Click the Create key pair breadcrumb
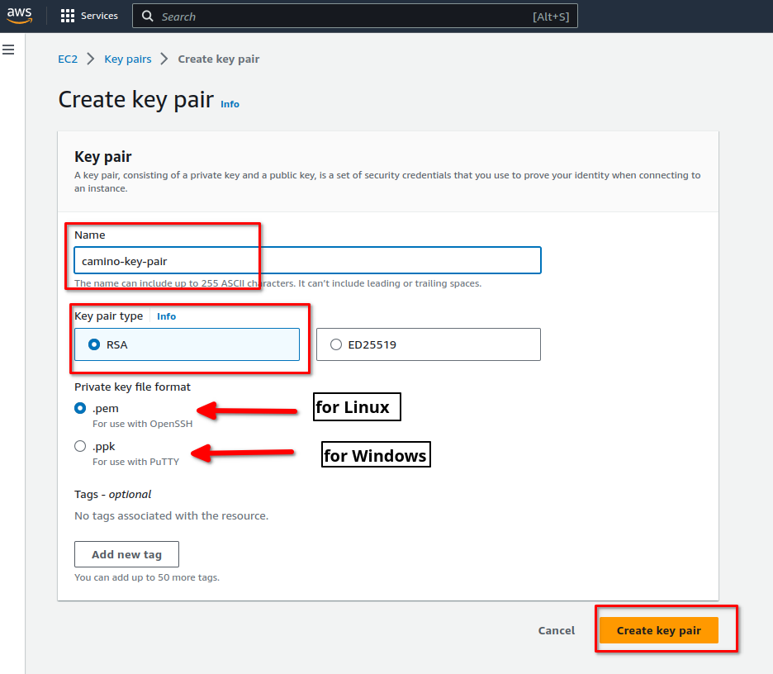Viewport: 773px width, 674px height. [219, 59]
